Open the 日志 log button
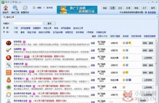This screenshot has width=159, height=103. pyautogui.click(x=120, y=8)
